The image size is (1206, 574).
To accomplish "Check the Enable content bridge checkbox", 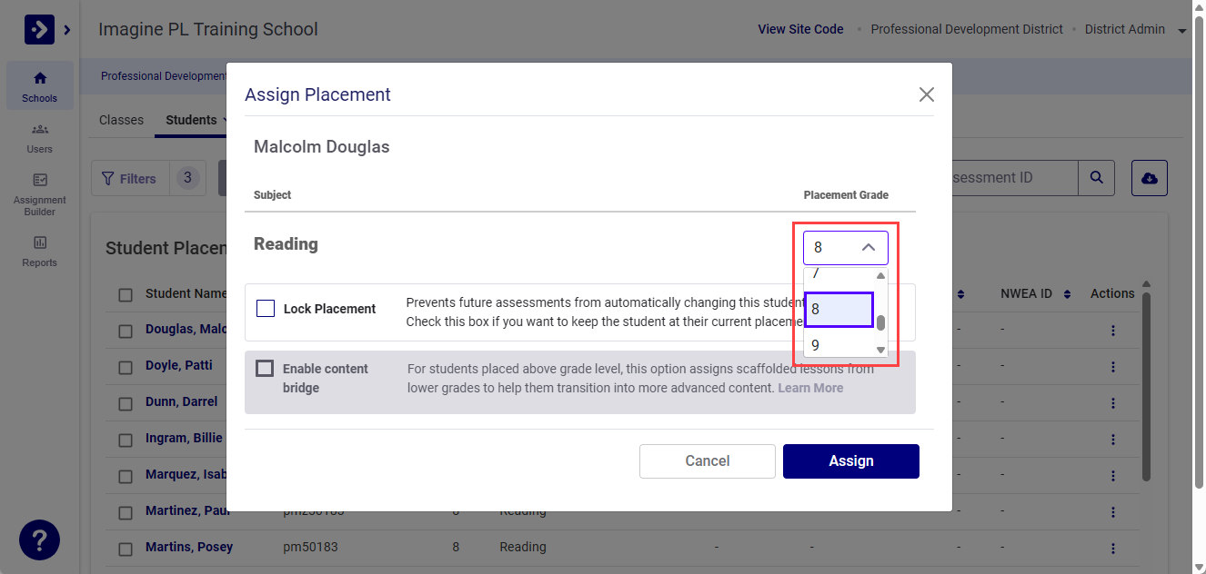I will (265, 368).
